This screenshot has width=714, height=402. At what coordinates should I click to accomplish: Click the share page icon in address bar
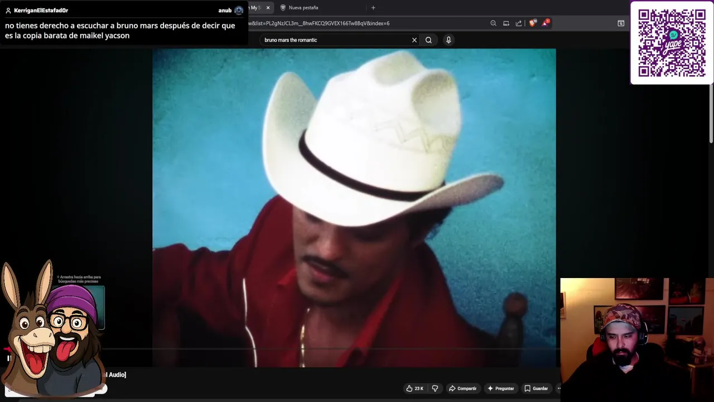coord(519,23)
